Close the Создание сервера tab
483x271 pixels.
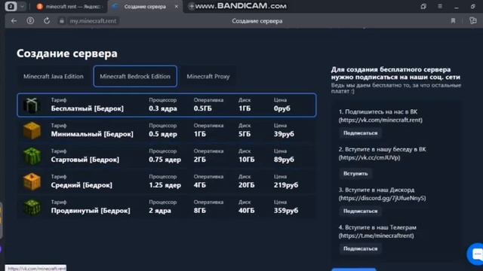(x=177, y=7)
